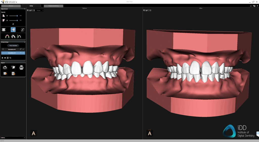Switch to the Setup tab
The image size is (259, 142).
click(31, 6)
